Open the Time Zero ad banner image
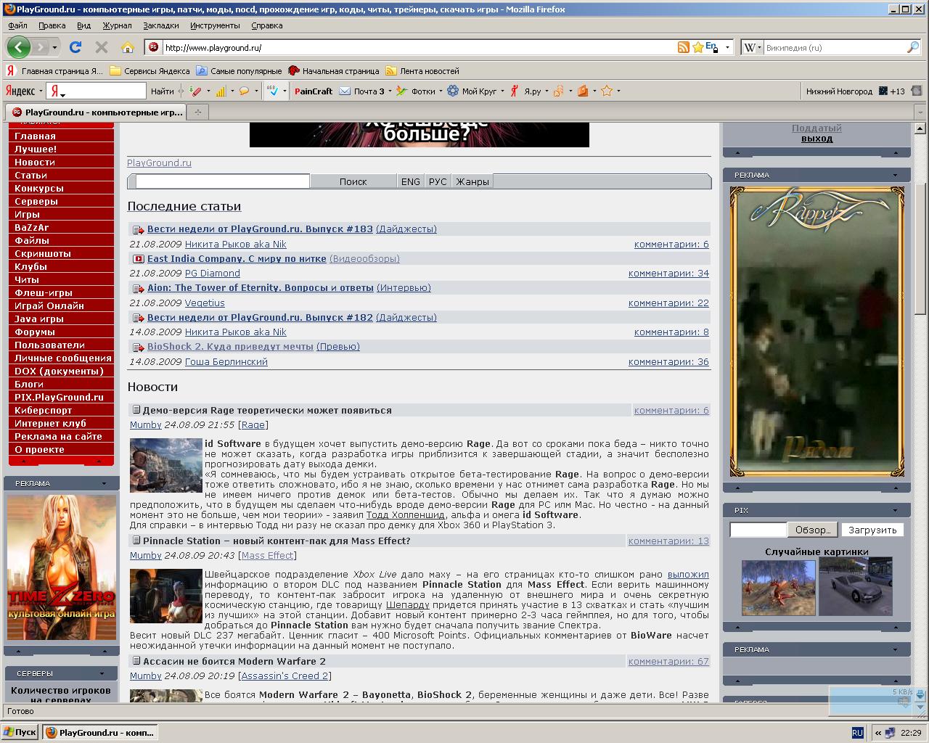Viewport: 929px width, 743px height. click(x=61, y=567)
